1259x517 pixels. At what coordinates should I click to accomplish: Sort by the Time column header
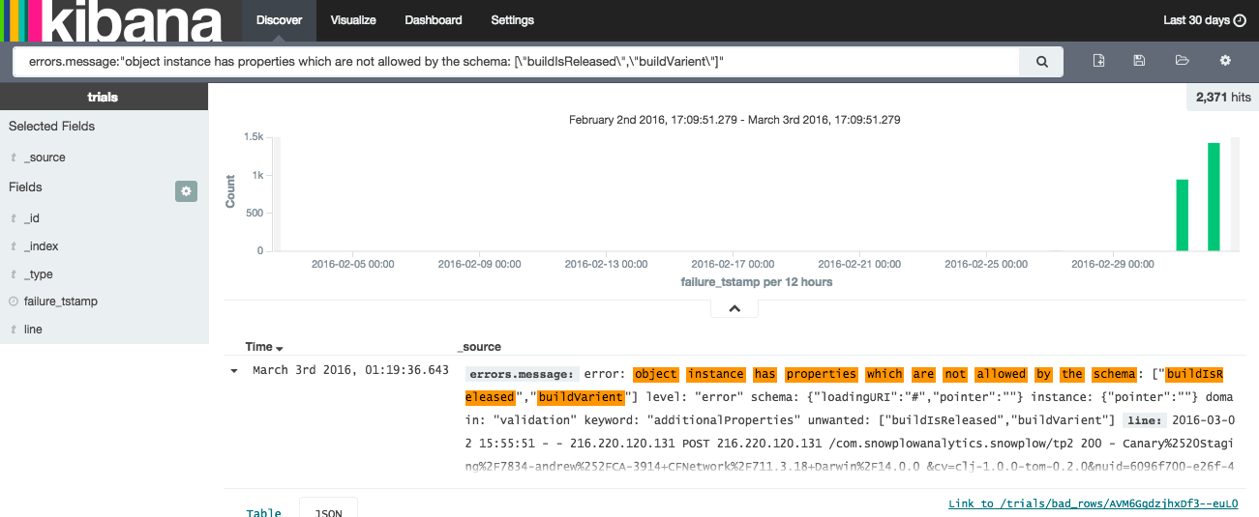coord(264,347)
